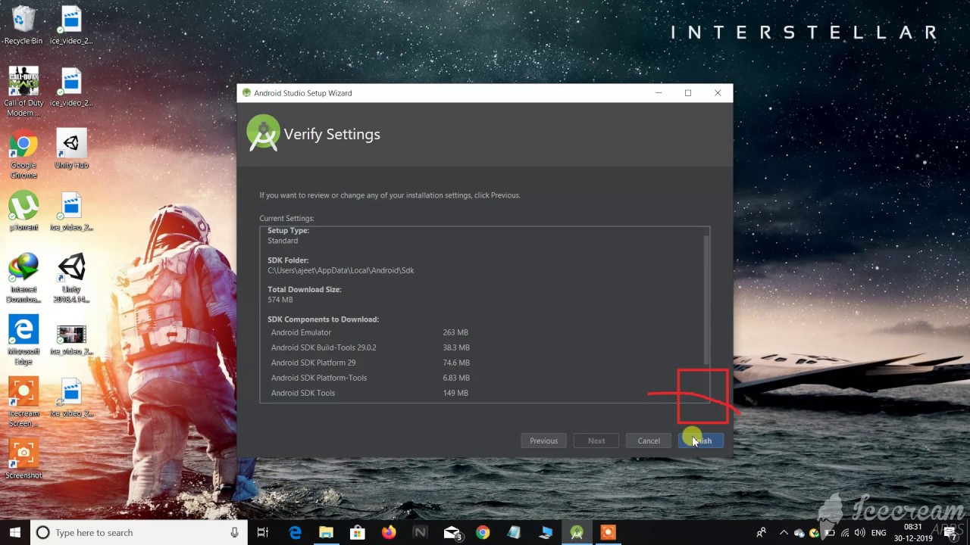The image size is (970, 545).
Task: Click Finish to start downloading components
Action: 701,441
